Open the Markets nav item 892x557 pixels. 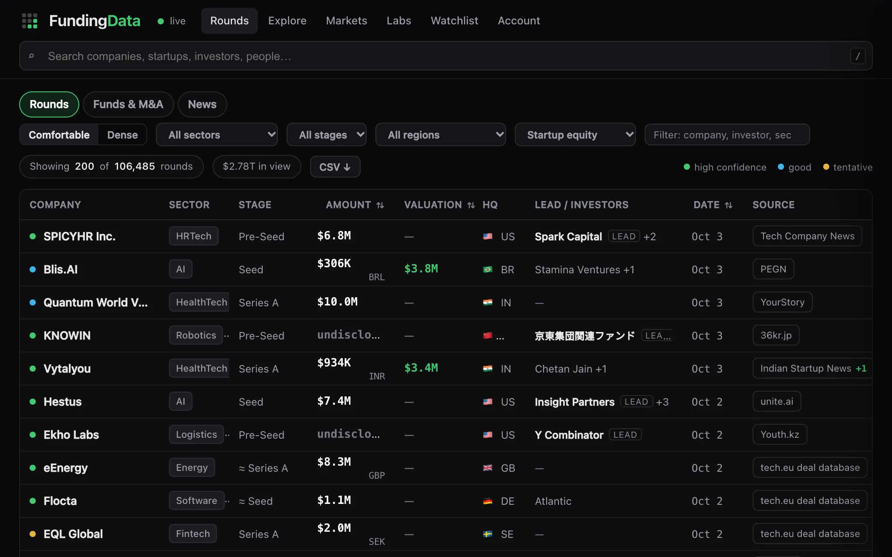(x=347, y=21)
